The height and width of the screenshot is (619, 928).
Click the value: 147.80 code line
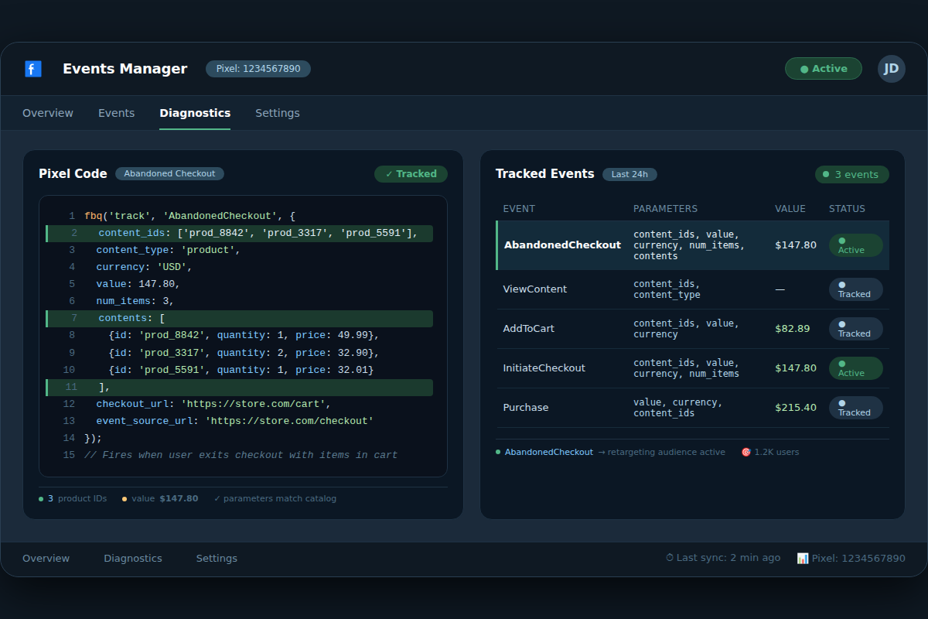pos(239,285)
